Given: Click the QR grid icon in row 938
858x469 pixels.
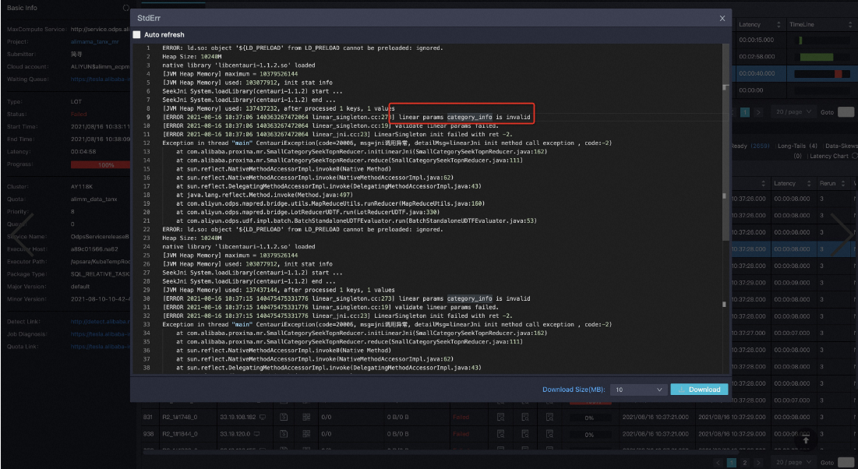Looking at the screenshot, I should (x=305, y=433).
